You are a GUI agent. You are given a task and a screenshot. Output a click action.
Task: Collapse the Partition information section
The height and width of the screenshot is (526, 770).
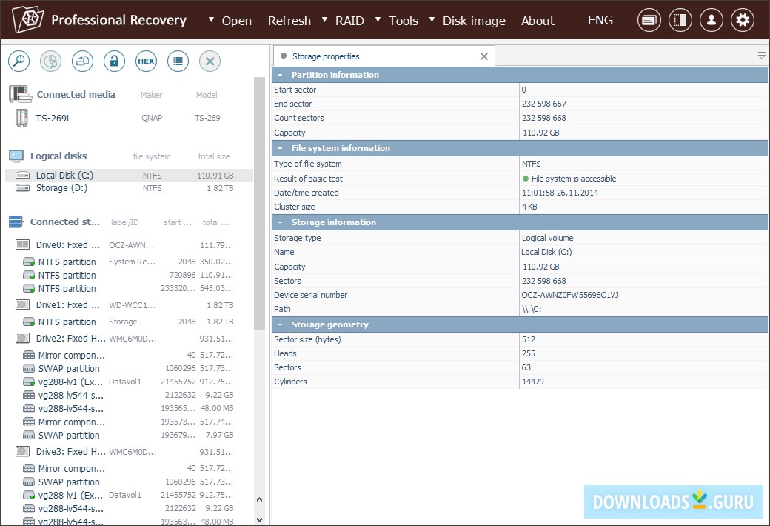pos(279,75)
